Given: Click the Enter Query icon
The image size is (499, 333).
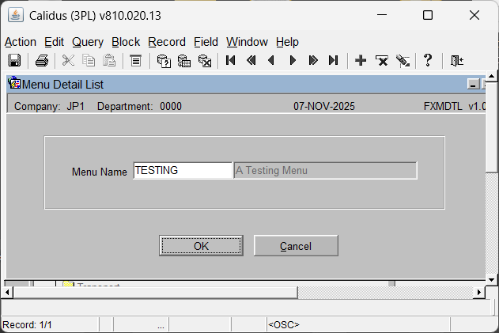Looking at the screenshot, I should click(164, 60).
